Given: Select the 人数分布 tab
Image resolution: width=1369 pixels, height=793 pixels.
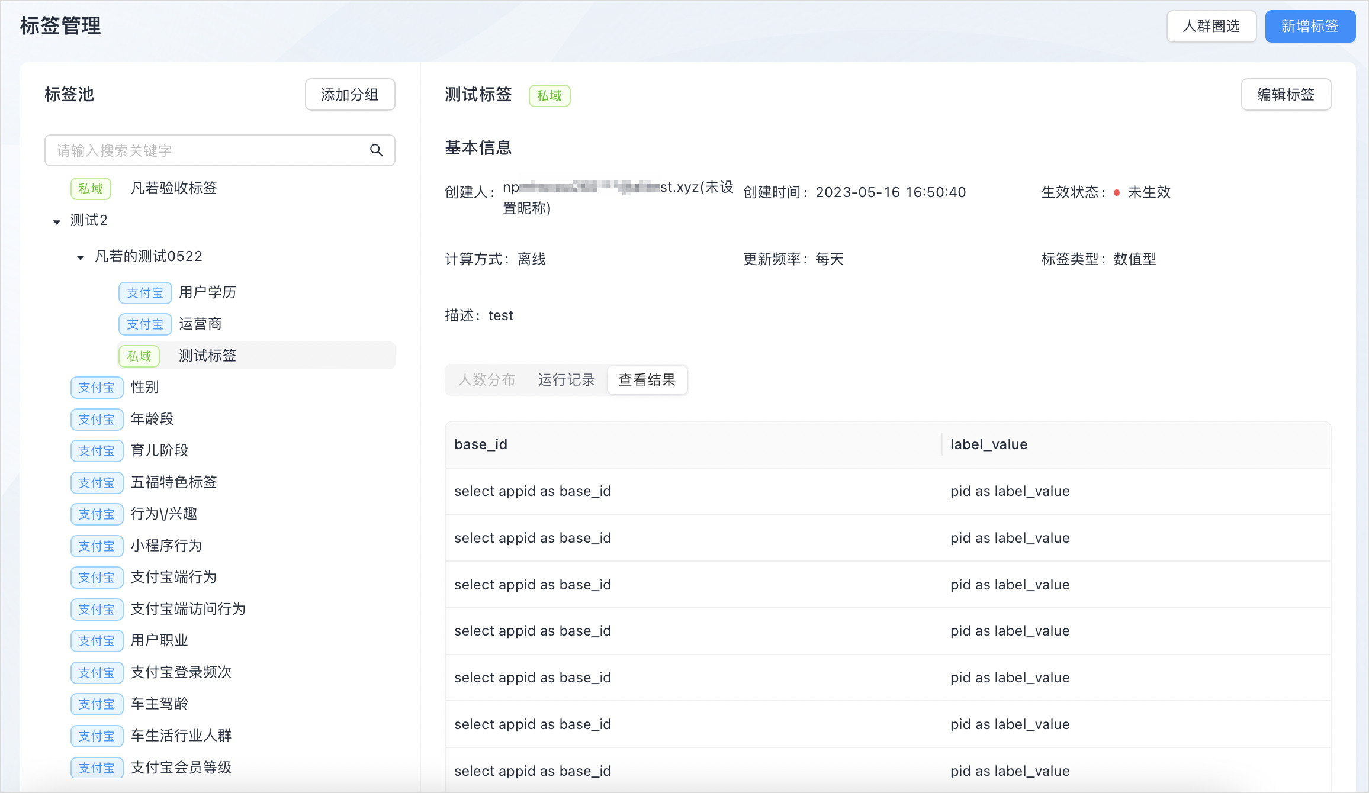Looking at the screenshot, I should (487, 380).
